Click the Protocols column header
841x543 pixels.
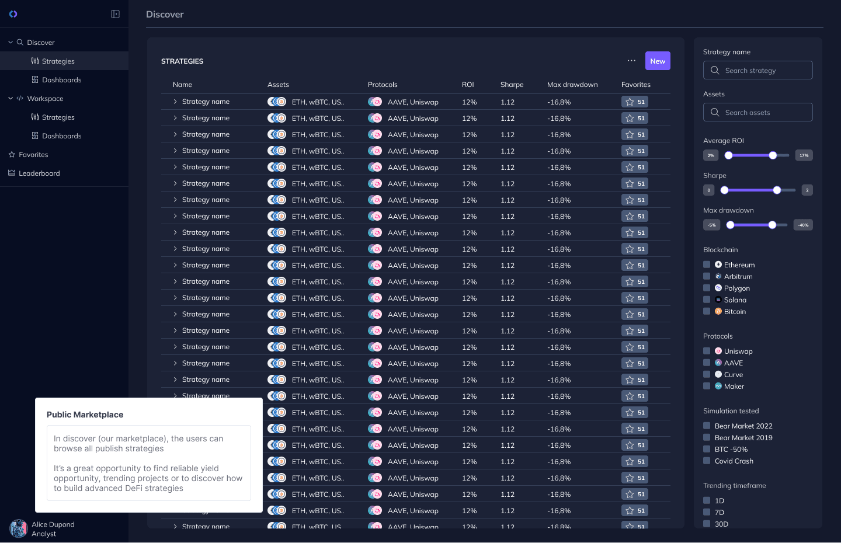pyautogui.click(x=383, y=85)
